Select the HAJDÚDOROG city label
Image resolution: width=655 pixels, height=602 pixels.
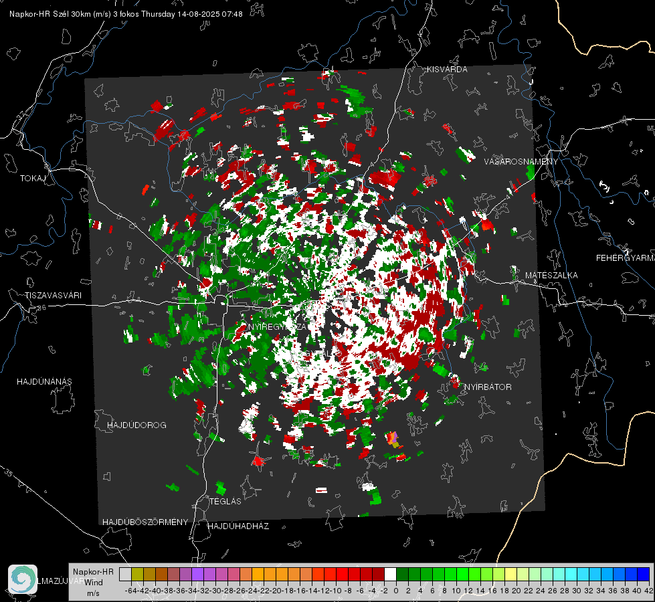tap(136, 425)
